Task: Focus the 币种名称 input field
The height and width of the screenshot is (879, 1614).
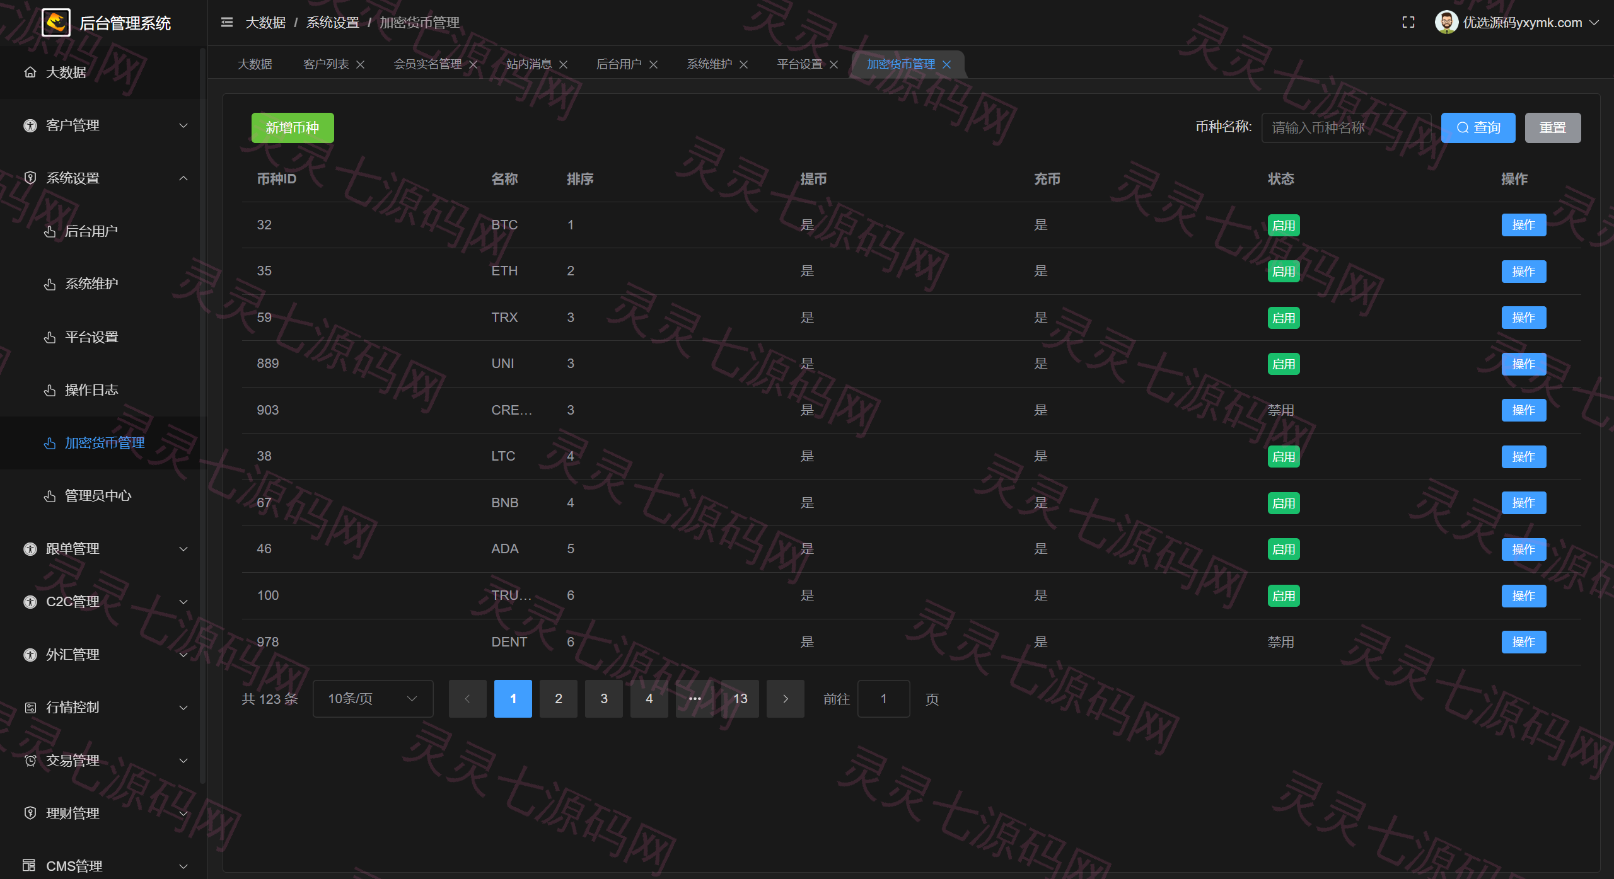Action: coord(1346,128)
